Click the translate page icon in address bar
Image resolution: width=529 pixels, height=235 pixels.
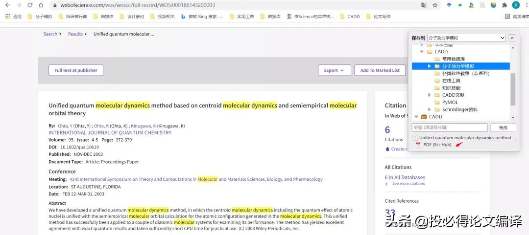pos(424,5)
